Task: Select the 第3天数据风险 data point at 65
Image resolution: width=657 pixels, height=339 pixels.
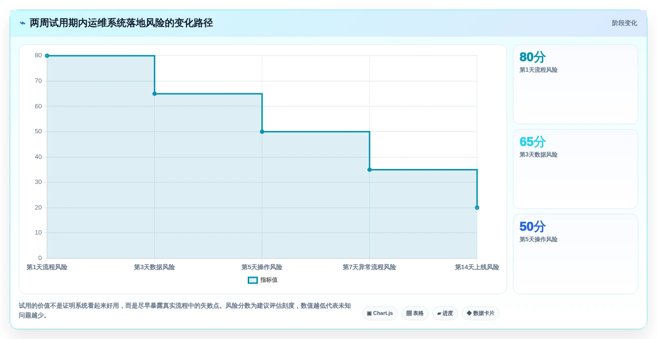Action: tap(154, 94)
